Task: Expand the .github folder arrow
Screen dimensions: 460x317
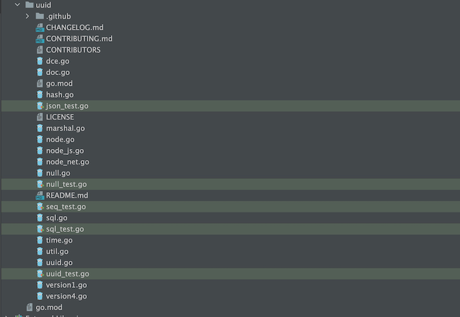Action: tap(27, 16)
